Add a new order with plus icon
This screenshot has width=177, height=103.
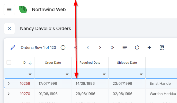click(149, 48)
